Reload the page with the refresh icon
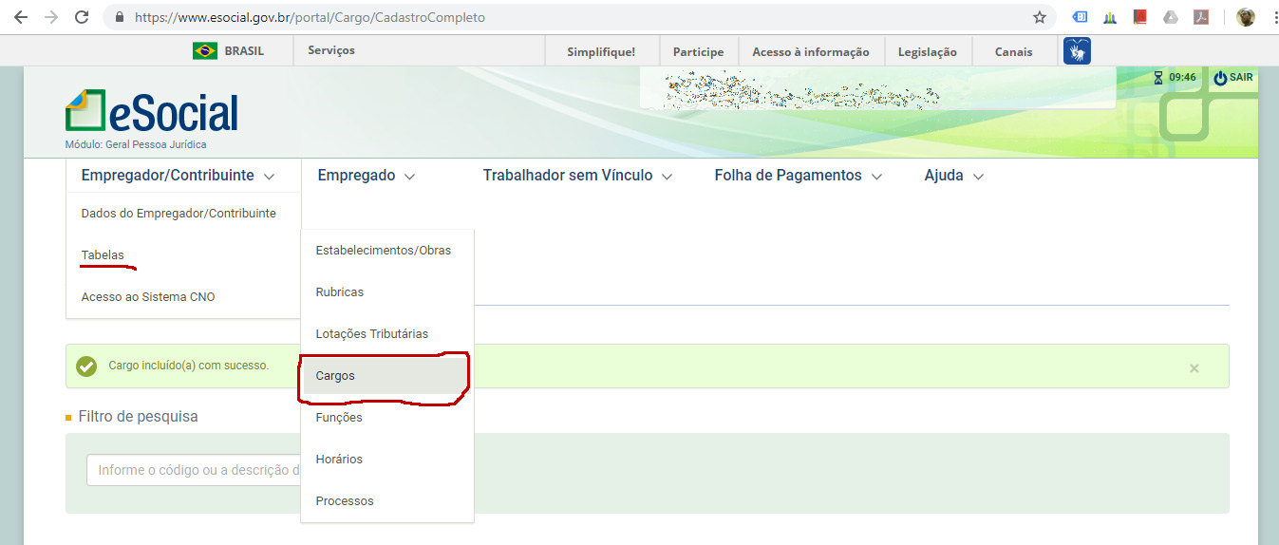The height and width of the screenshot is (545, 1279). (82, 17)
